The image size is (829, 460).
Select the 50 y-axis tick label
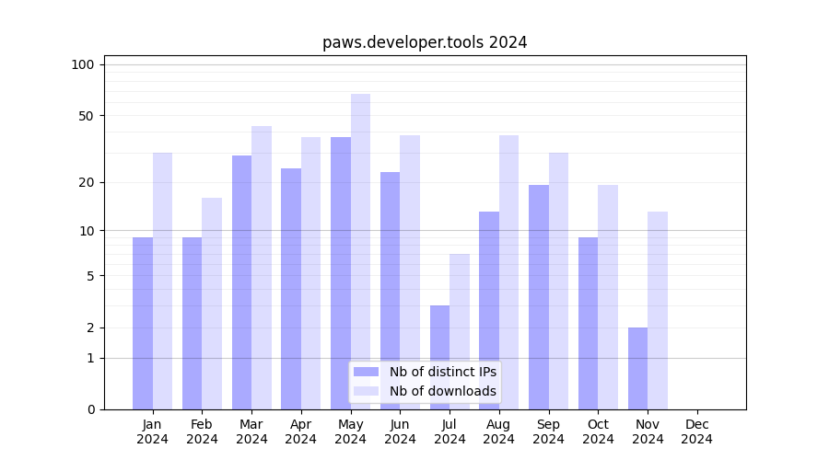tap(86, 116)
